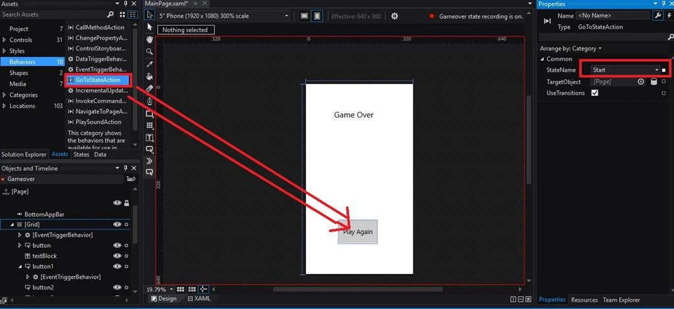This screenshot has width=674, height=309.
Task: Switch Assets to list view
Action: (x=133, y=14)
